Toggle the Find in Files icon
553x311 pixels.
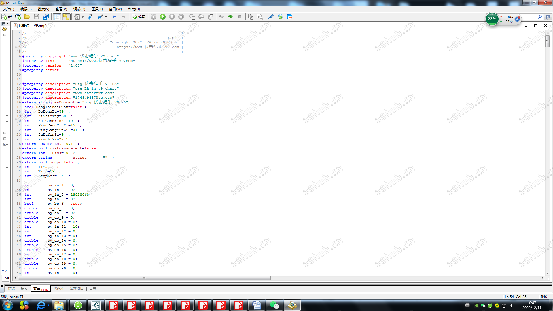[260, 17]
